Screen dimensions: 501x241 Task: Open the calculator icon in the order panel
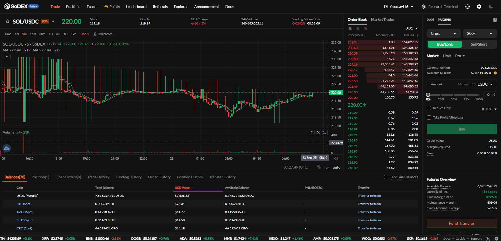point(495,20)
